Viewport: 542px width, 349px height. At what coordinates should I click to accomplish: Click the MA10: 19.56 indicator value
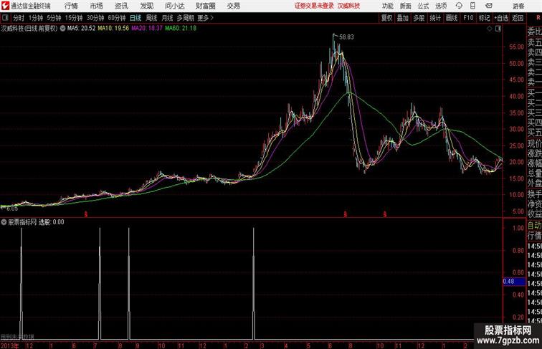(113, 29)
